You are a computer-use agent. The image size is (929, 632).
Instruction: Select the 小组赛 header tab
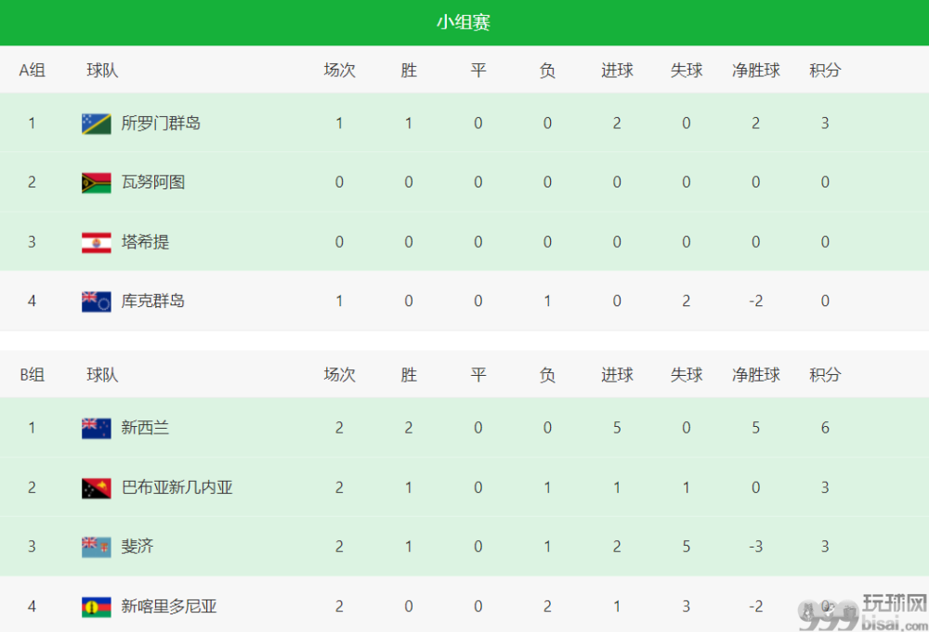[464, 22]
